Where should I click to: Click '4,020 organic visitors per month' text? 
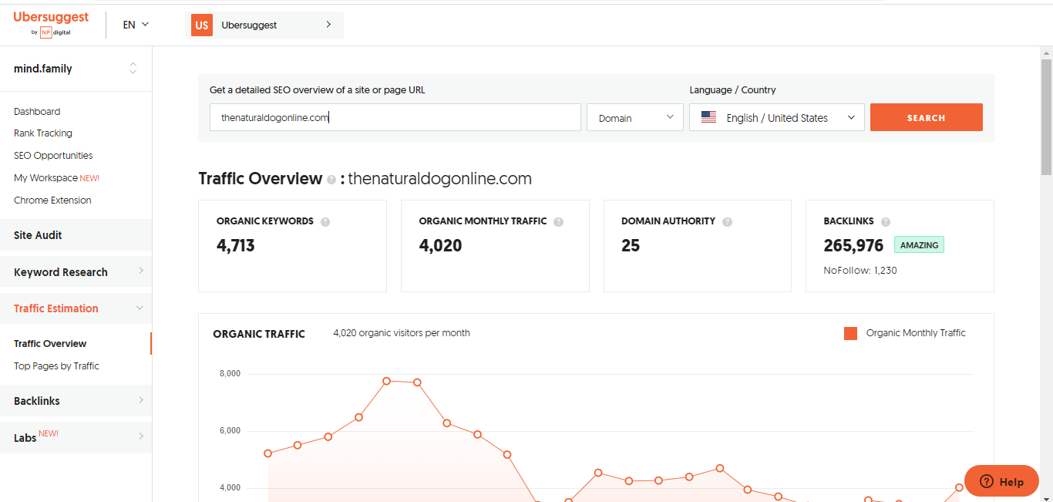[402, 333]
